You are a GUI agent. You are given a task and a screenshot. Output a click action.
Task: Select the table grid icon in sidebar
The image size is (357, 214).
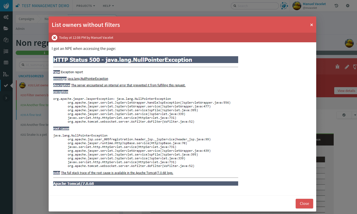[6, 63]
